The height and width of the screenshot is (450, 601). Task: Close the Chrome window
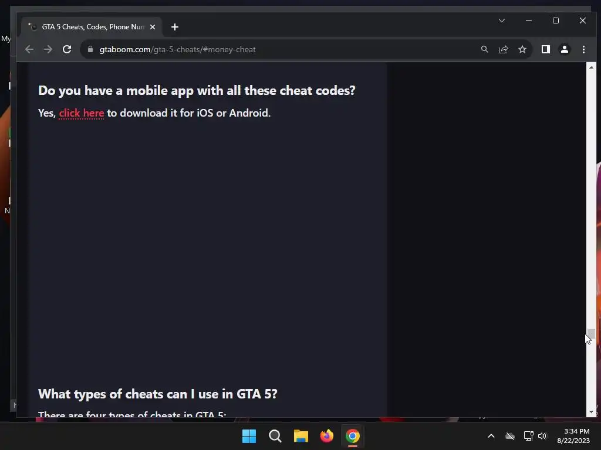[x=583, y=21]
